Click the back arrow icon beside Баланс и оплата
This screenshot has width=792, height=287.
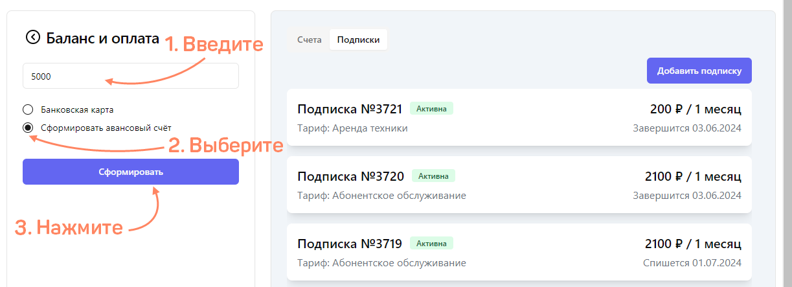[x=32, y=38]
